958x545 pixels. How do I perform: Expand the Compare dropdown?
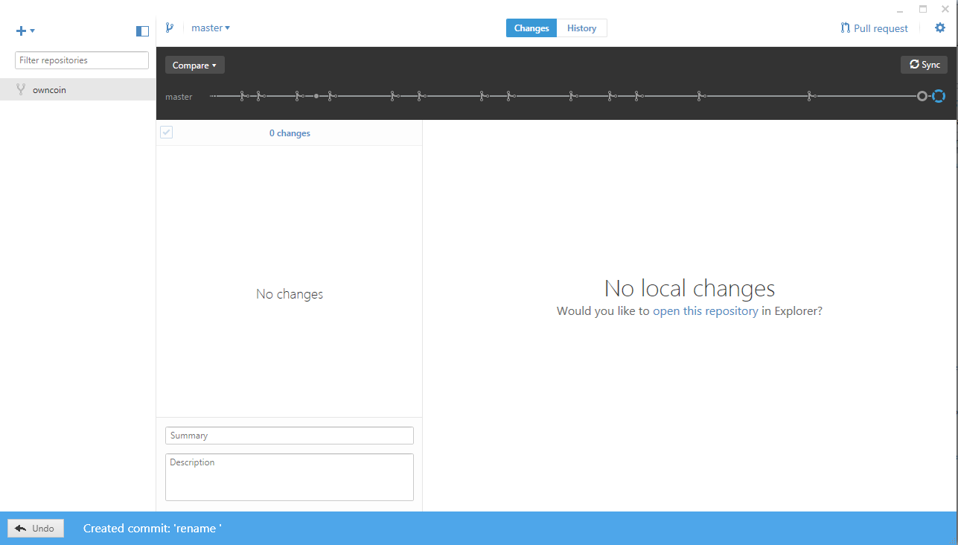pos(194,66)
